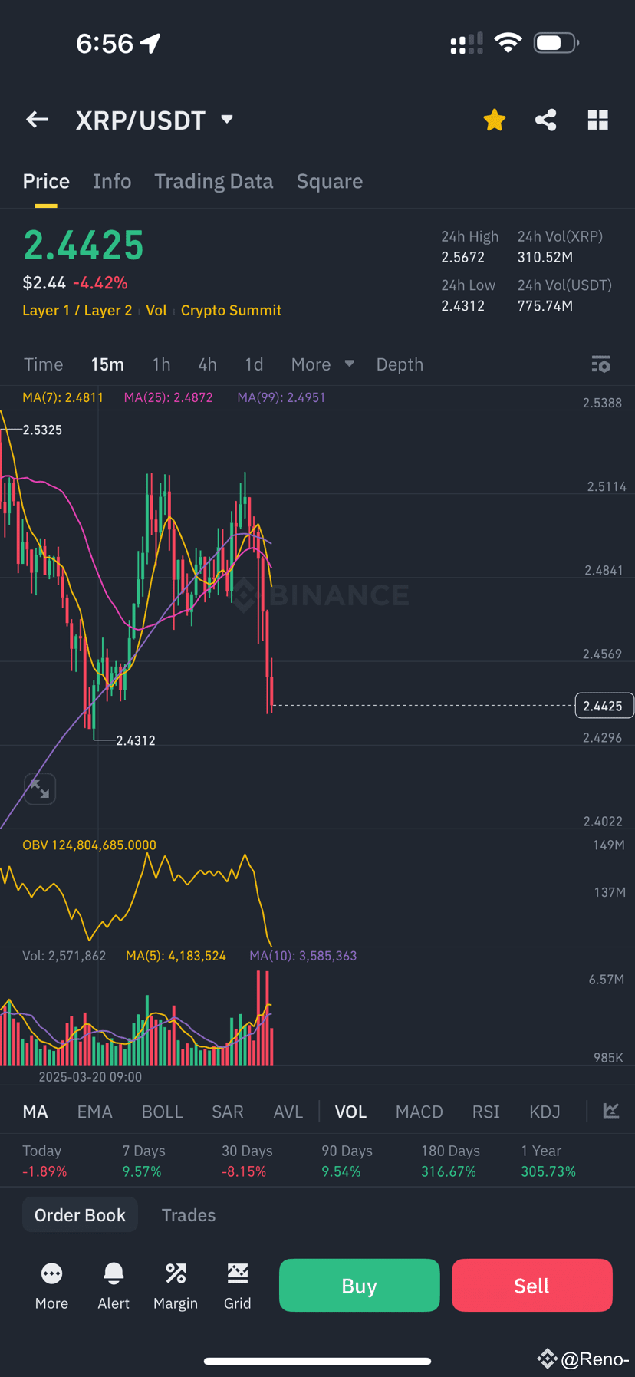Screen dimensions: 635x1377
Task: Tap the 24h Vol(USDT) 775.74M value
Action: tap(545, 306)
